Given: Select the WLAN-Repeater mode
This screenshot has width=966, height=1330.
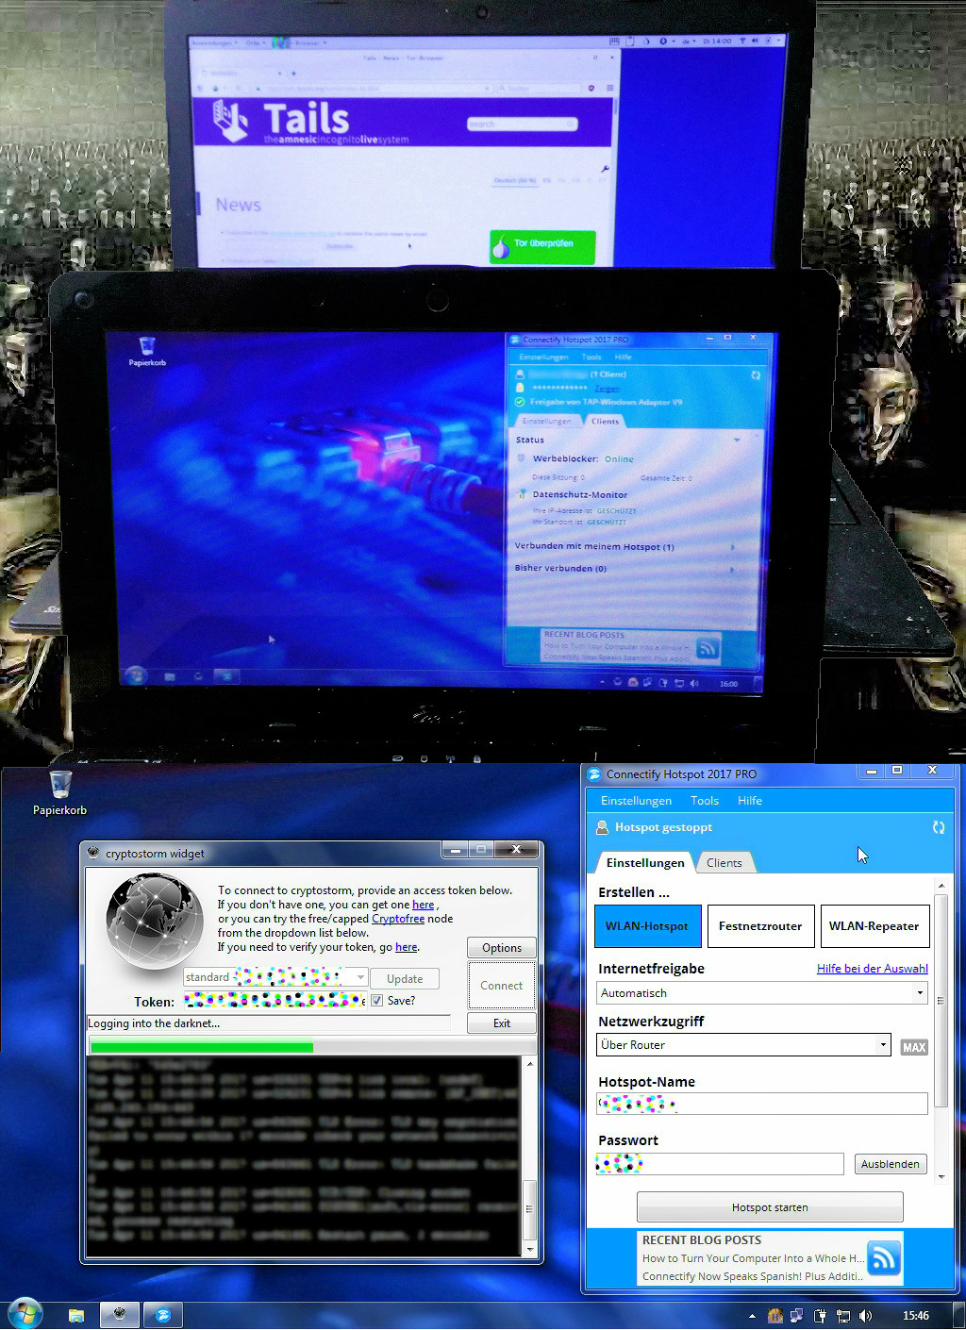Looking at the screenshot, I should (874, 926).
